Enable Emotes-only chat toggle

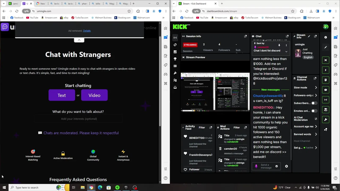[x=314, y=111]
